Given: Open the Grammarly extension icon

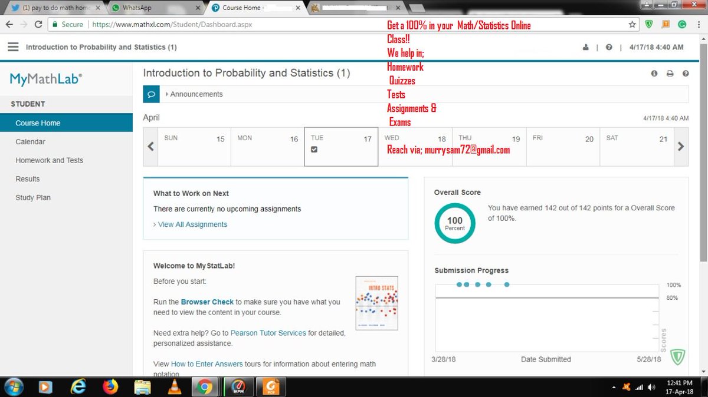Looking at the screenshot, I should pos(682,25).
